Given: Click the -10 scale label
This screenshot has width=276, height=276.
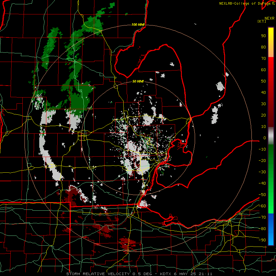Looking at the screenshot, I should pos(262,149).
